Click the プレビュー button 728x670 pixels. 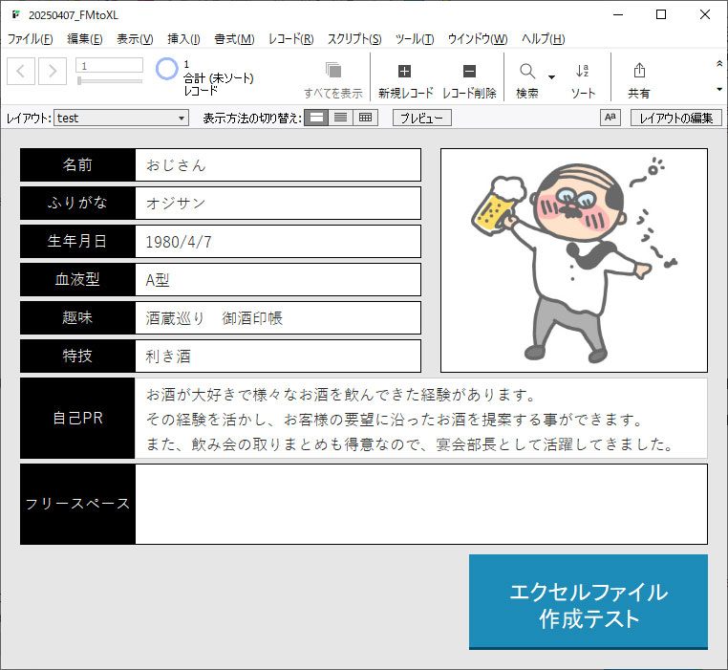(422, 118)
